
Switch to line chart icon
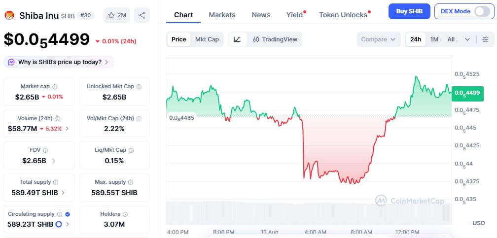tap(238, 39)
